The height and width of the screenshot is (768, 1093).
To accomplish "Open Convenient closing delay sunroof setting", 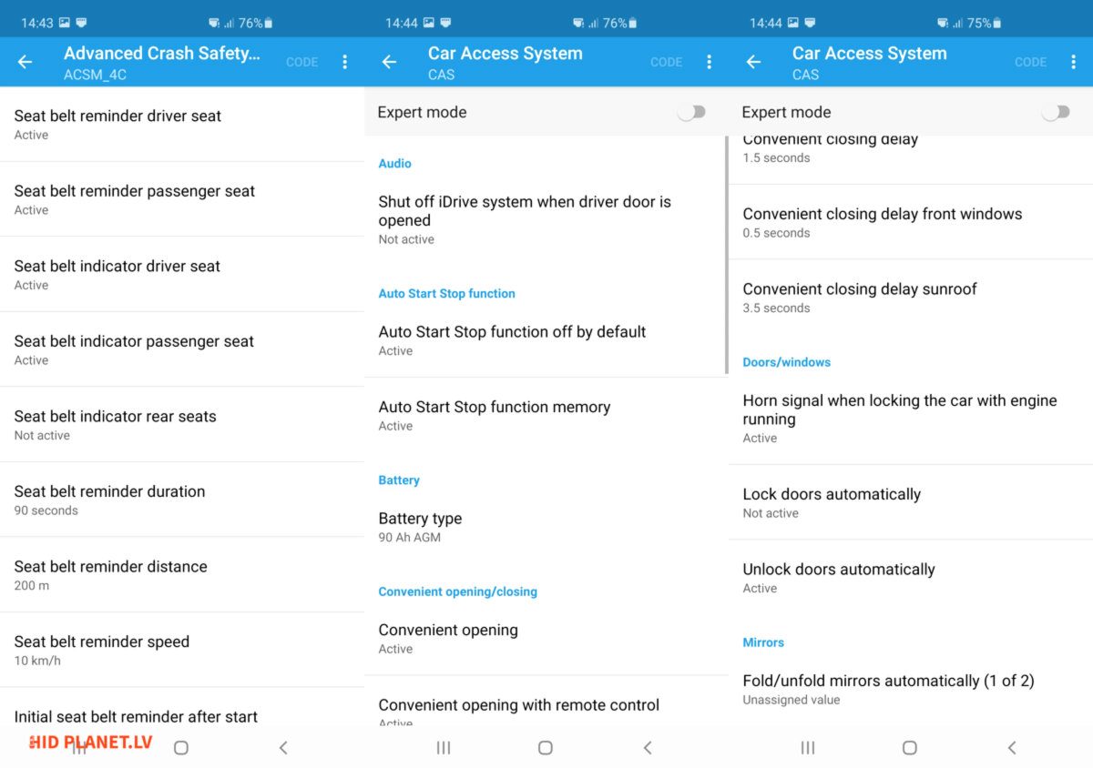I will click(911, 298).
